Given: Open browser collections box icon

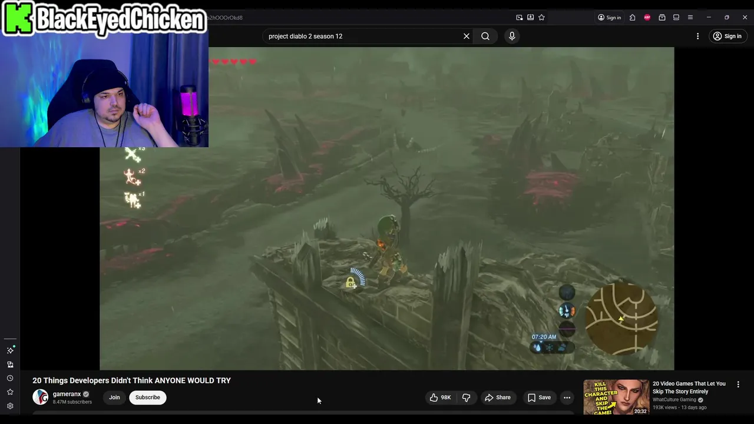Looking at the screenshot, I should [662, 18].
